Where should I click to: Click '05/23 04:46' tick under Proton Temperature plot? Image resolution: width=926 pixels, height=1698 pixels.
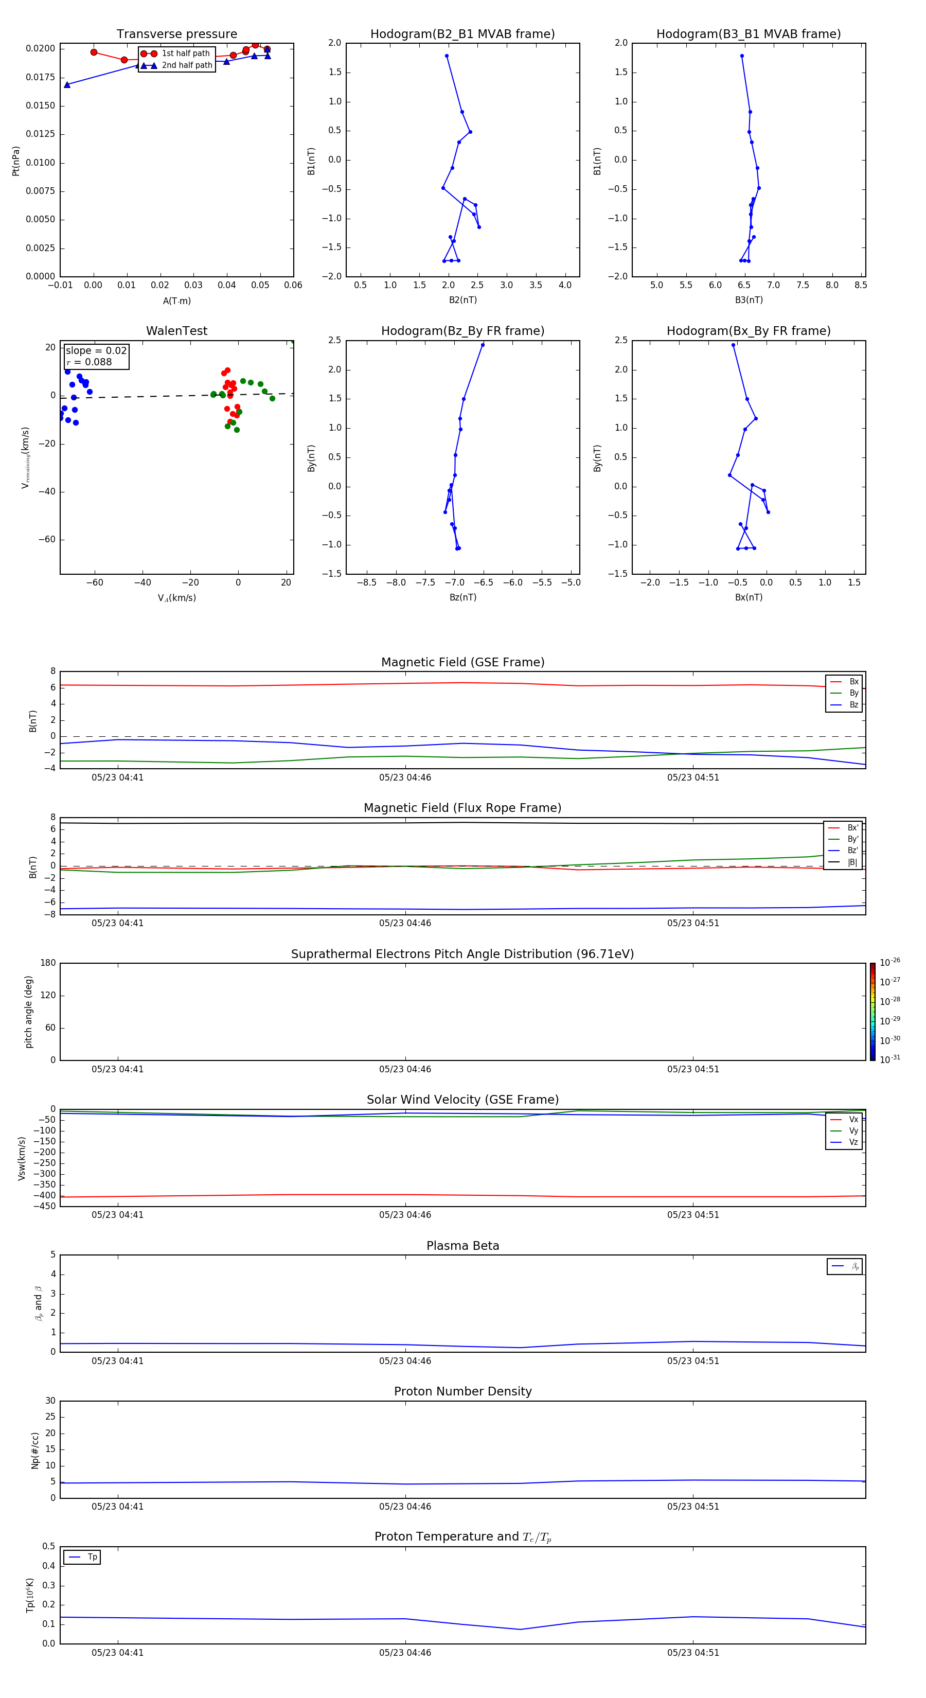[x=405, y=1653]
